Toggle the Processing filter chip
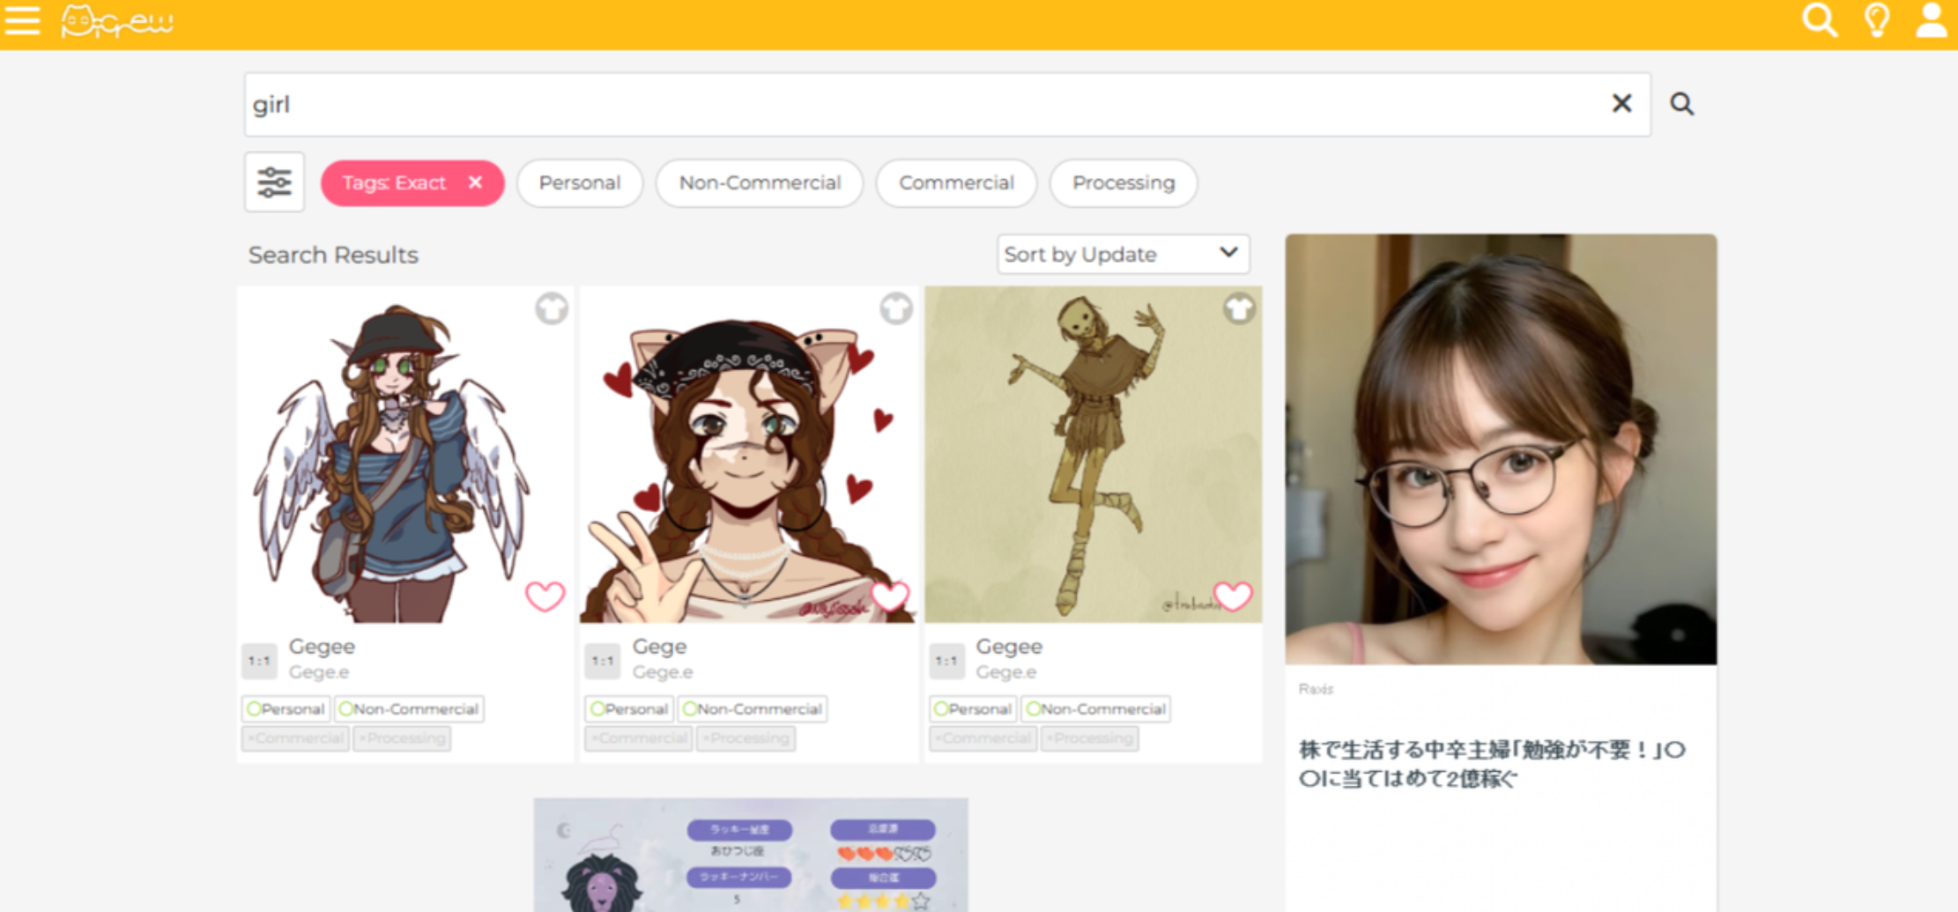Screen dimensions: 1958x912 1124,182
